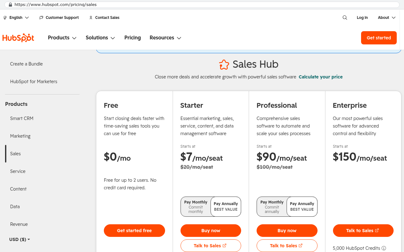
Task: Expand the Resources navigation menu
Action: 165,38
